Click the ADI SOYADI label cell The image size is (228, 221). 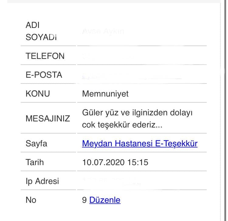[48, 31]
